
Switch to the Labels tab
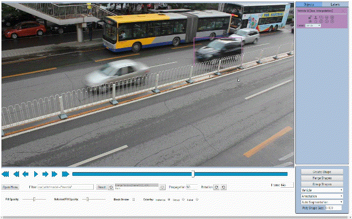click(x=335, y=4)
